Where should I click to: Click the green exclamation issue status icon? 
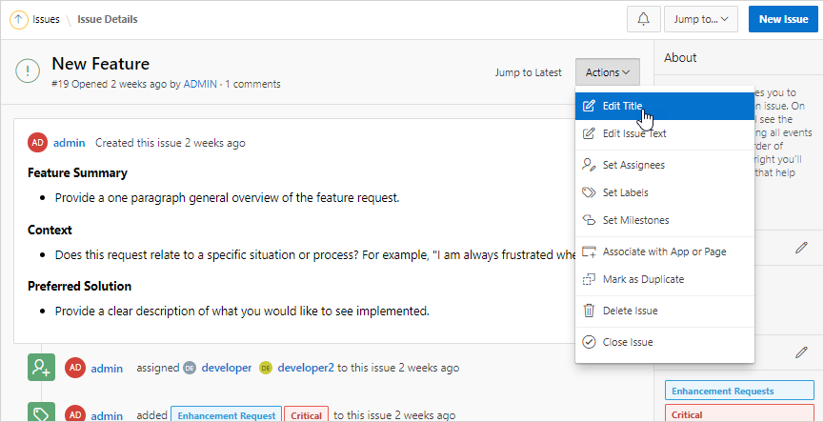29,71
